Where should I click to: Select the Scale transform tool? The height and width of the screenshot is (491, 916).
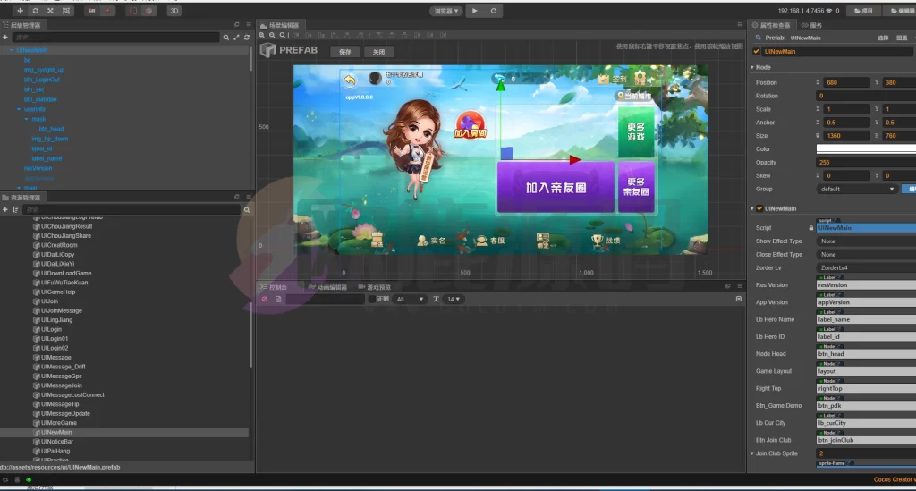49,11
